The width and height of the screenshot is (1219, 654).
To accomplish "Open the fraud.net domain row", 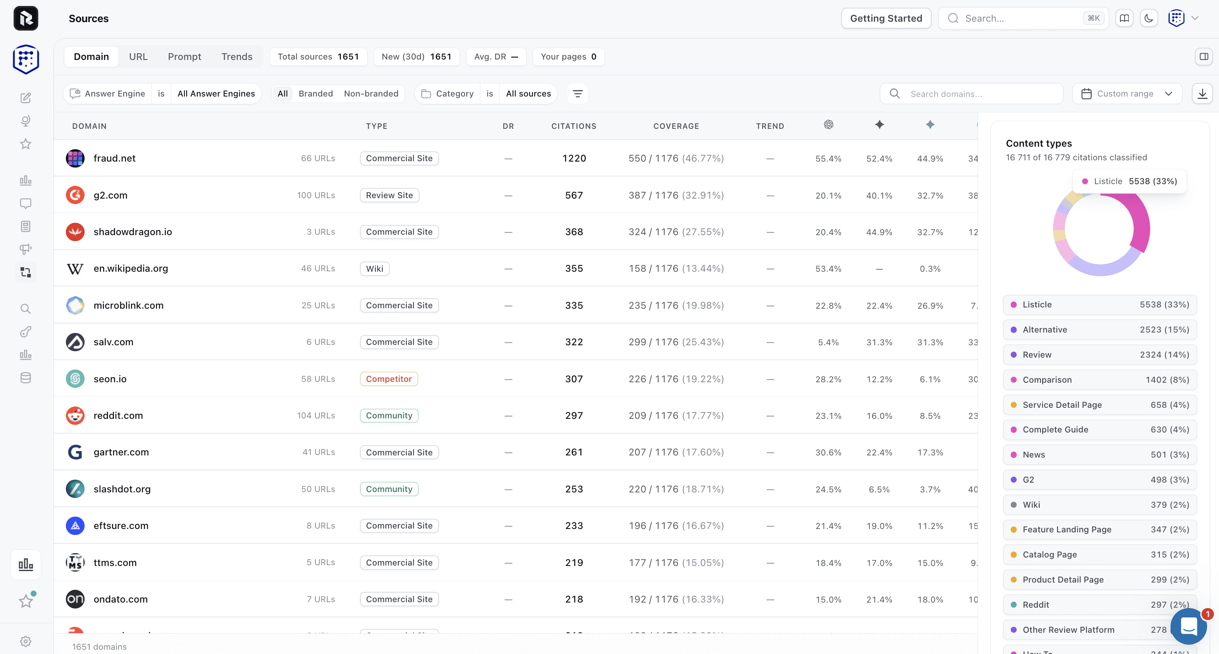I will [x=516, y=158].
